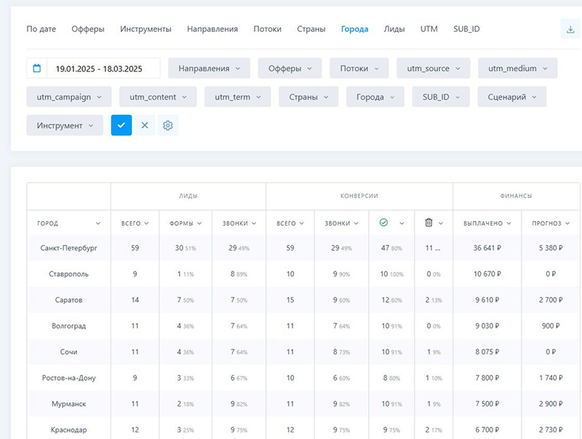Sort by the Выплачено column header
Viewport: 582px width, 439px height.
(x=487, y=224)
